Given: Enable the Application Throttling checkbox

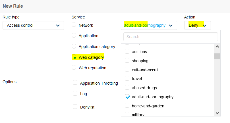Looking at the screenshot, I should pos(75,83).
